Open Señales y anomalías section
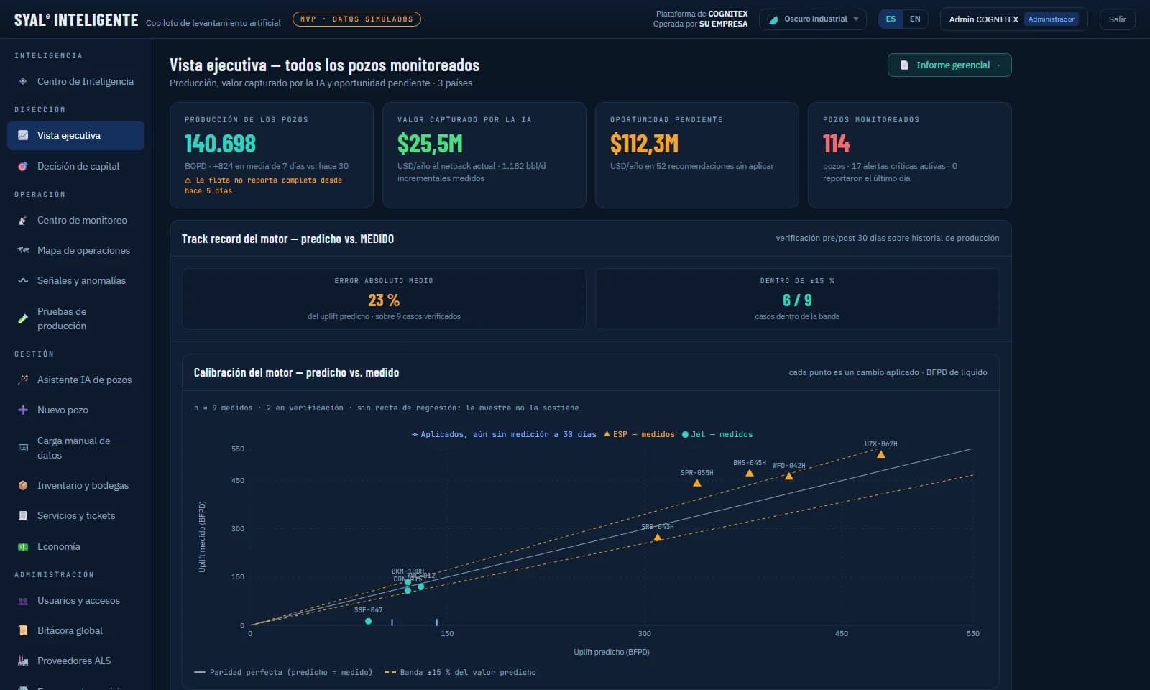1150x690 pixels. [x=75, y=280]
